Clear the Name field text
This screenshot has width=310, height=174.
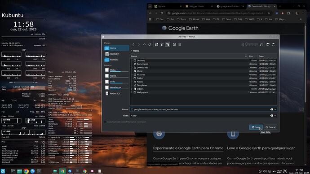(271, 109)
